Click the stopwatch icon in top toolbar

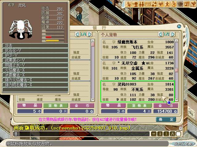[x=174, y=4]
